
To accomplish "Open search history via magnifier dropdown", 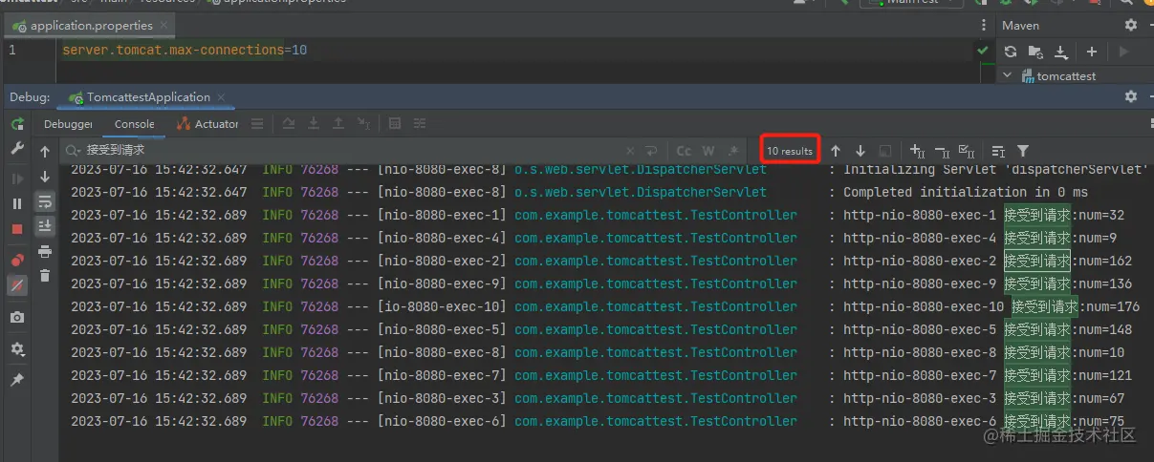I will (74, 151).
